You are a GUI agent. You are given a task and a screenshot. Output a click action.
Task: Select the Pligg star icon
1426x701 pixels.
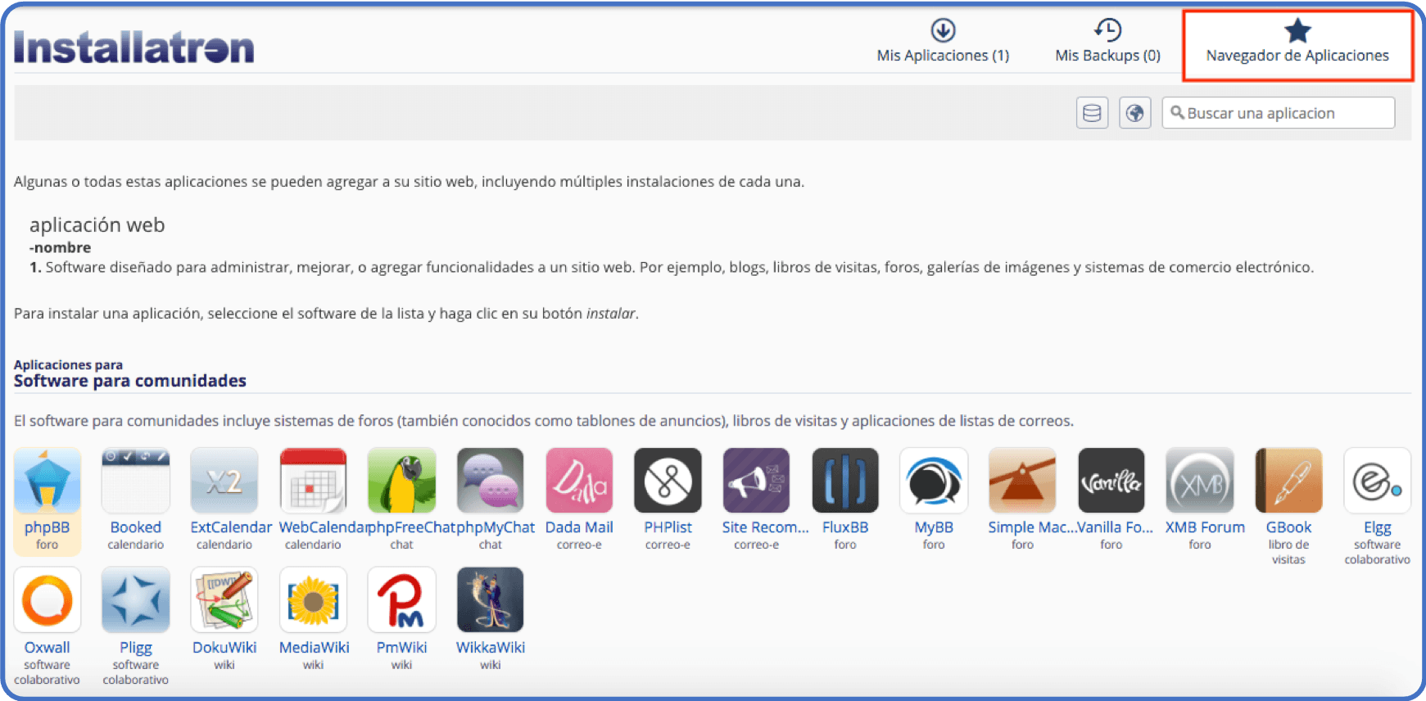coord(136,600)
